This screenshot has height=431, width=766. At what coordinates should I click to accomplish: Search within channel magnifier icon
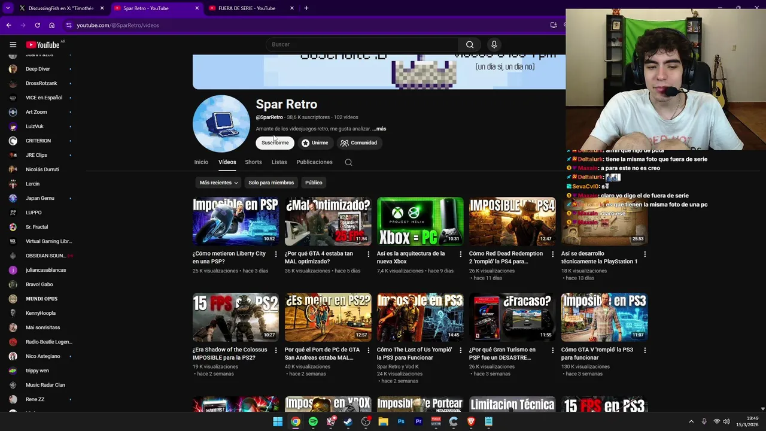tap(348, 162)
